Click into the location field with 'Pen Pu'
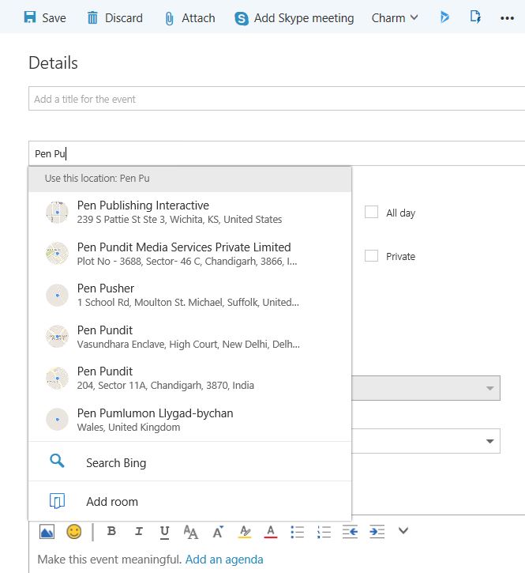Image resolution: width=525 pixels, height=573 pixels. 277,153
